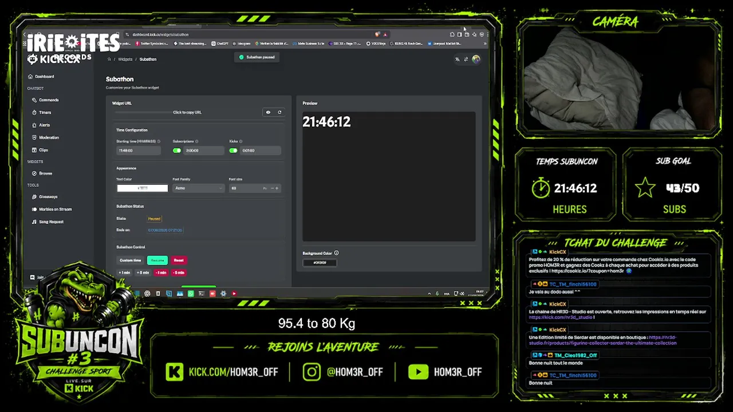Open the ChatGPT bookmark

click(221, 43)
